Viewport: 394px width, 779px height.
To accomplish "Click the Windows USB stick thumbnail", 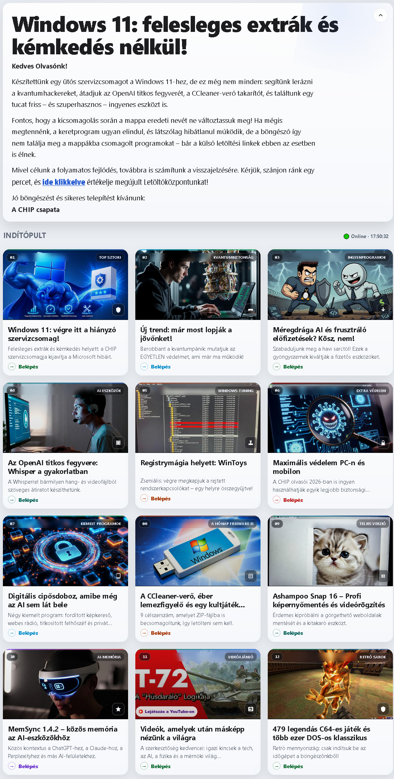I will pyautogui.click(x=198, y=551).
